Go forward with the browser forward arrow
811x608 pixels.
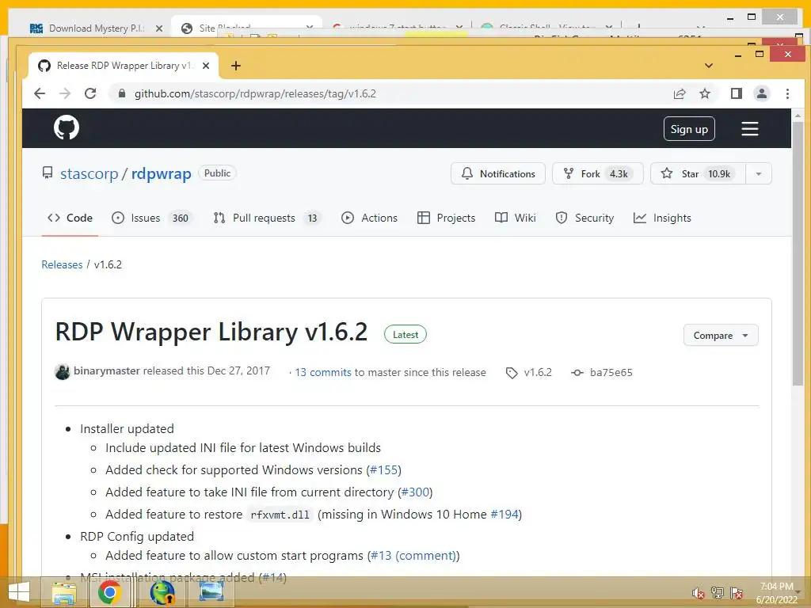65,93
